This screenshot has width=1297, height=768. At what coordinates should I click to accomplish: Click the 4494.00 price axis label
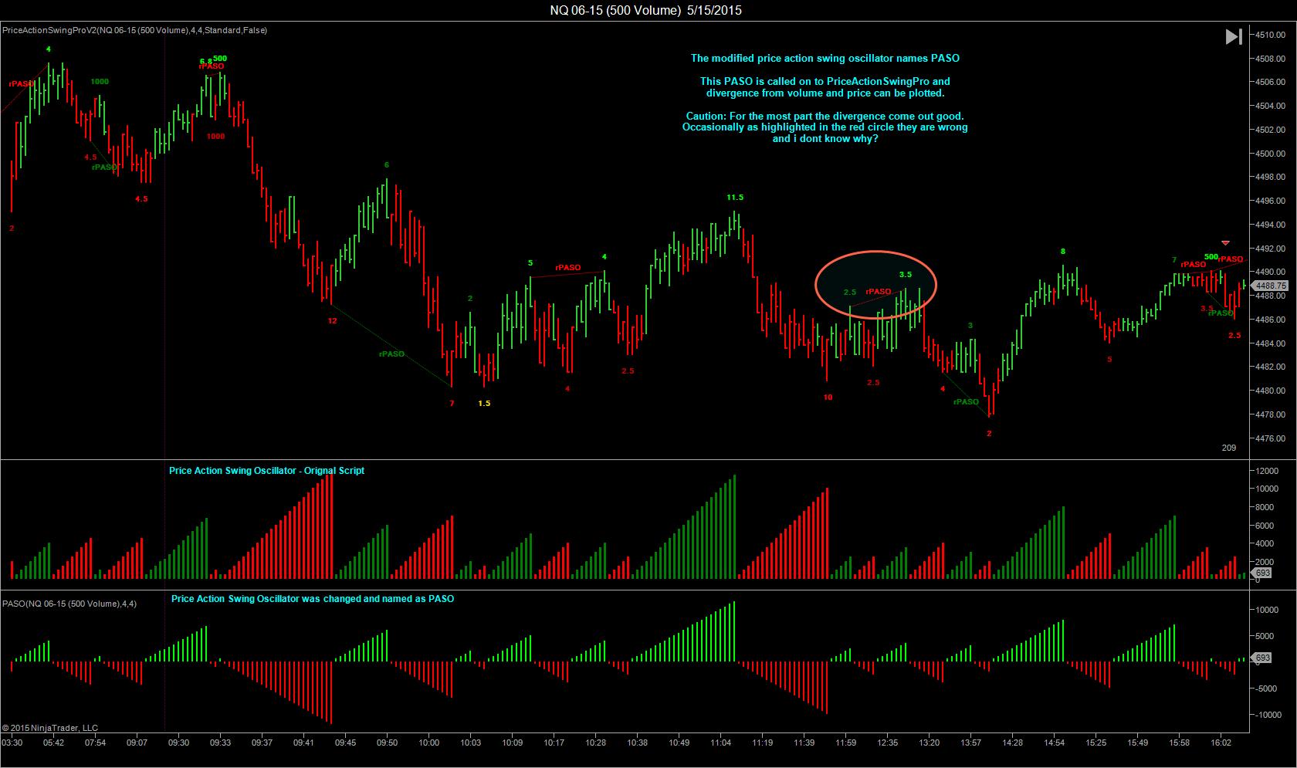pos(1270,225)
